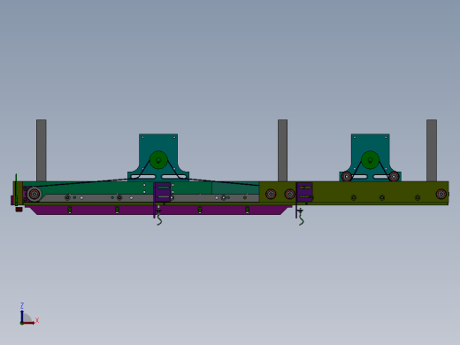Viewport: 460px width, 345px height.
Task: Select the rightmost gray vertical post
Action: coord(432,150)
